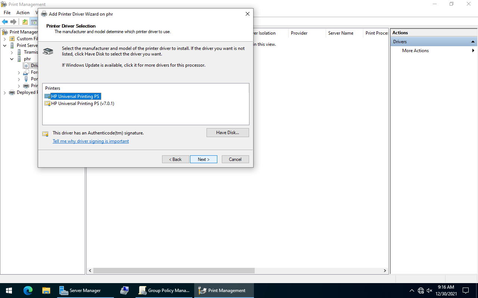Open the Action menu
Viewport: 478px width, 298px height.
point(23,13)
